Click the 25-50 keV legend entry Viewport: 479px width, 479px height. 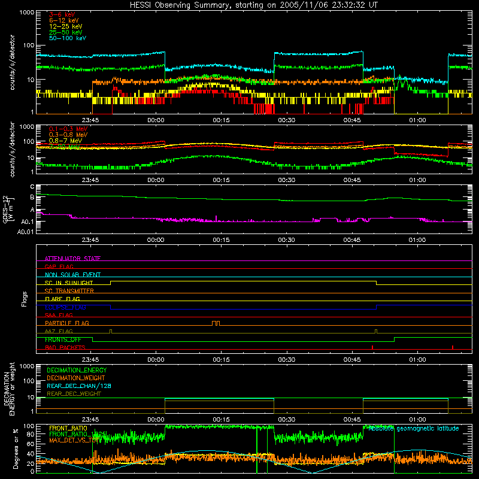click(x=66, y=32)
